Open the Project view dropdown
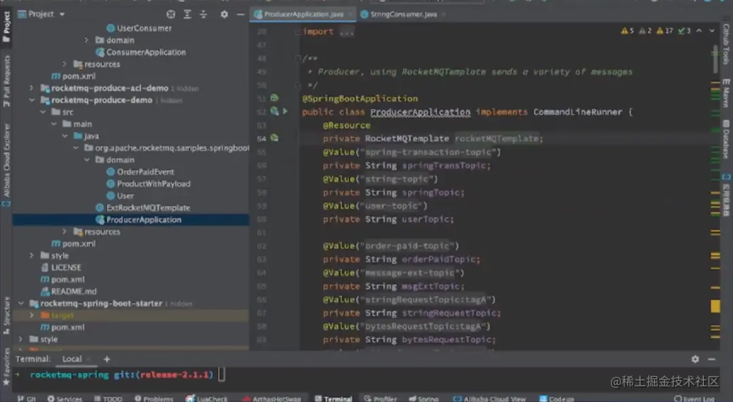 41,14
